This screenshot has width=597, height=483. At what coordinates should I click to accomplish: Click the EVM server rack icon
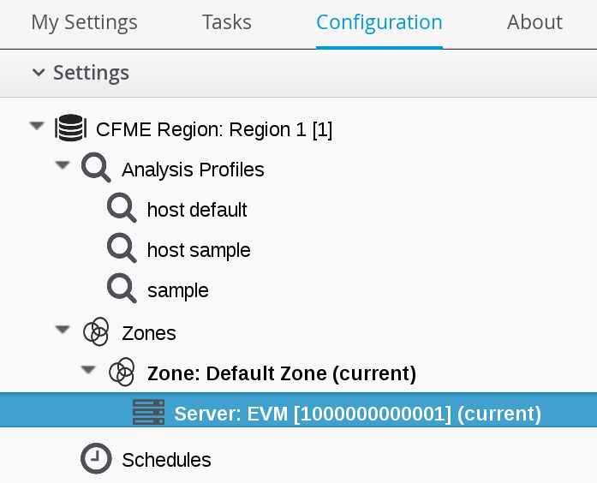[147, 414]
